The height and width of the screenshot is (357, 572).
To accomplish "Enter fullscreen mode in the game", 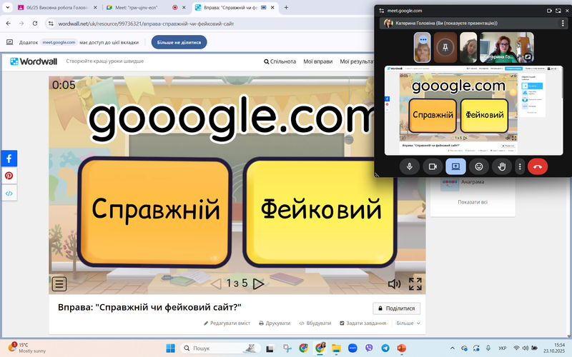I will point(415,284).
